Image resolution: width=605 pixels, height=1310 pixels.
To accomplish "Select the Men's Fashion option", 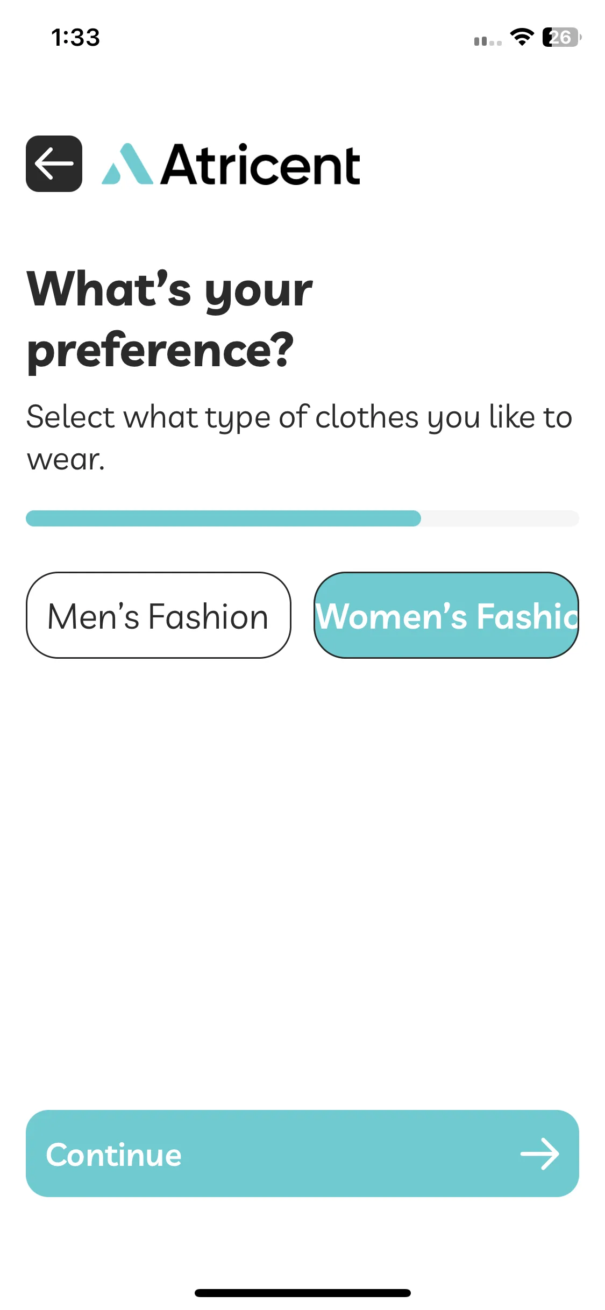I will (159, 615).
